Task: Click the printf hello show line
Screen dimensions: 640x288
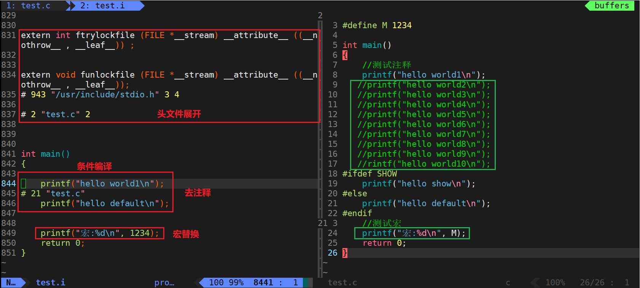Action: click(419, 184)
